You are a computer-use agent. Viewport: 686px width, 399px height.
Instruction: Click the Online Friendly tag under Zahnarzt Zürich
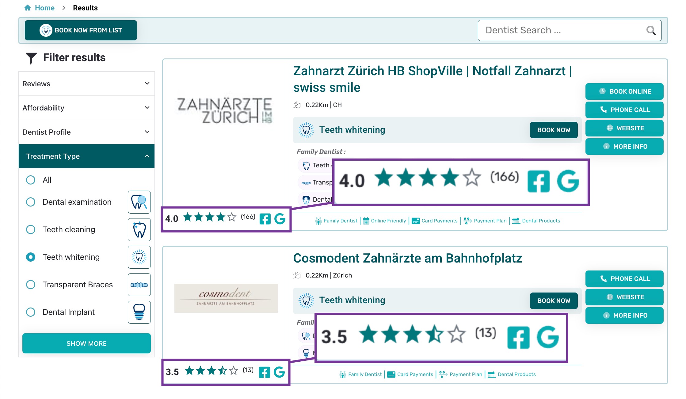(384, 221)
